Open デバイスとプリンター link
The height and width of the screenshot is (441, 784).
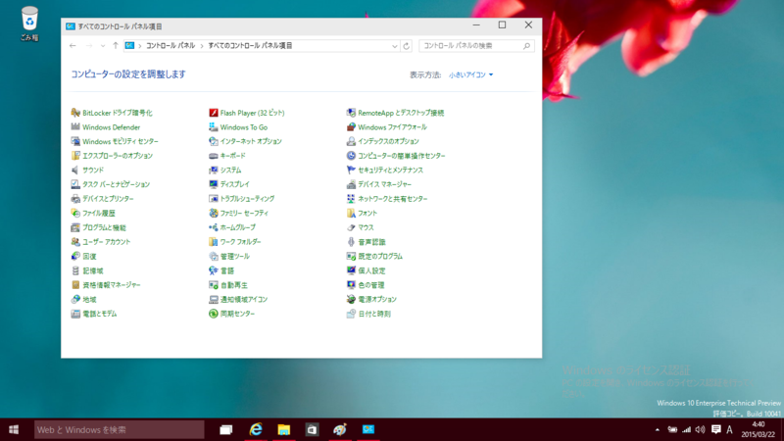108,199
